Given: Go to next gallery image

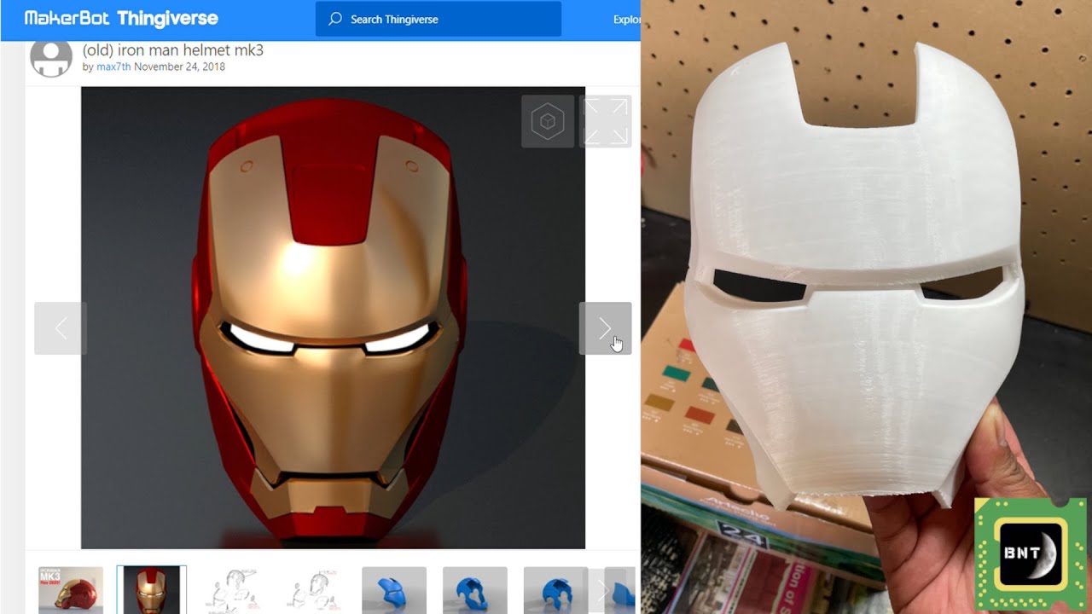Looking at the screenshot, I should click(x=606, y=328).
